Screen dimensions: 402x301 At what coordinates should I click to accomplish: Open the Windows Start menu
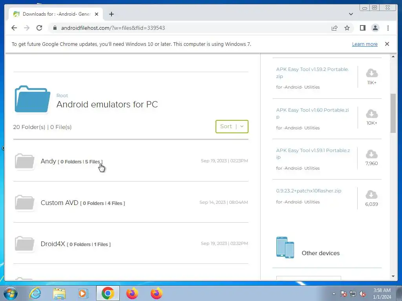(11, 293)
